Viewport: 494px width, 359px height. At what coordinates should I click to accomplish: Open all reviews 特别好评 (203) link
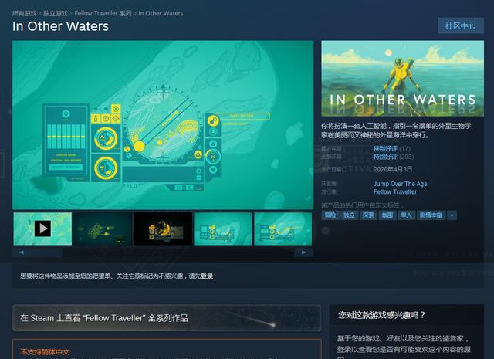tap(394, 157)
